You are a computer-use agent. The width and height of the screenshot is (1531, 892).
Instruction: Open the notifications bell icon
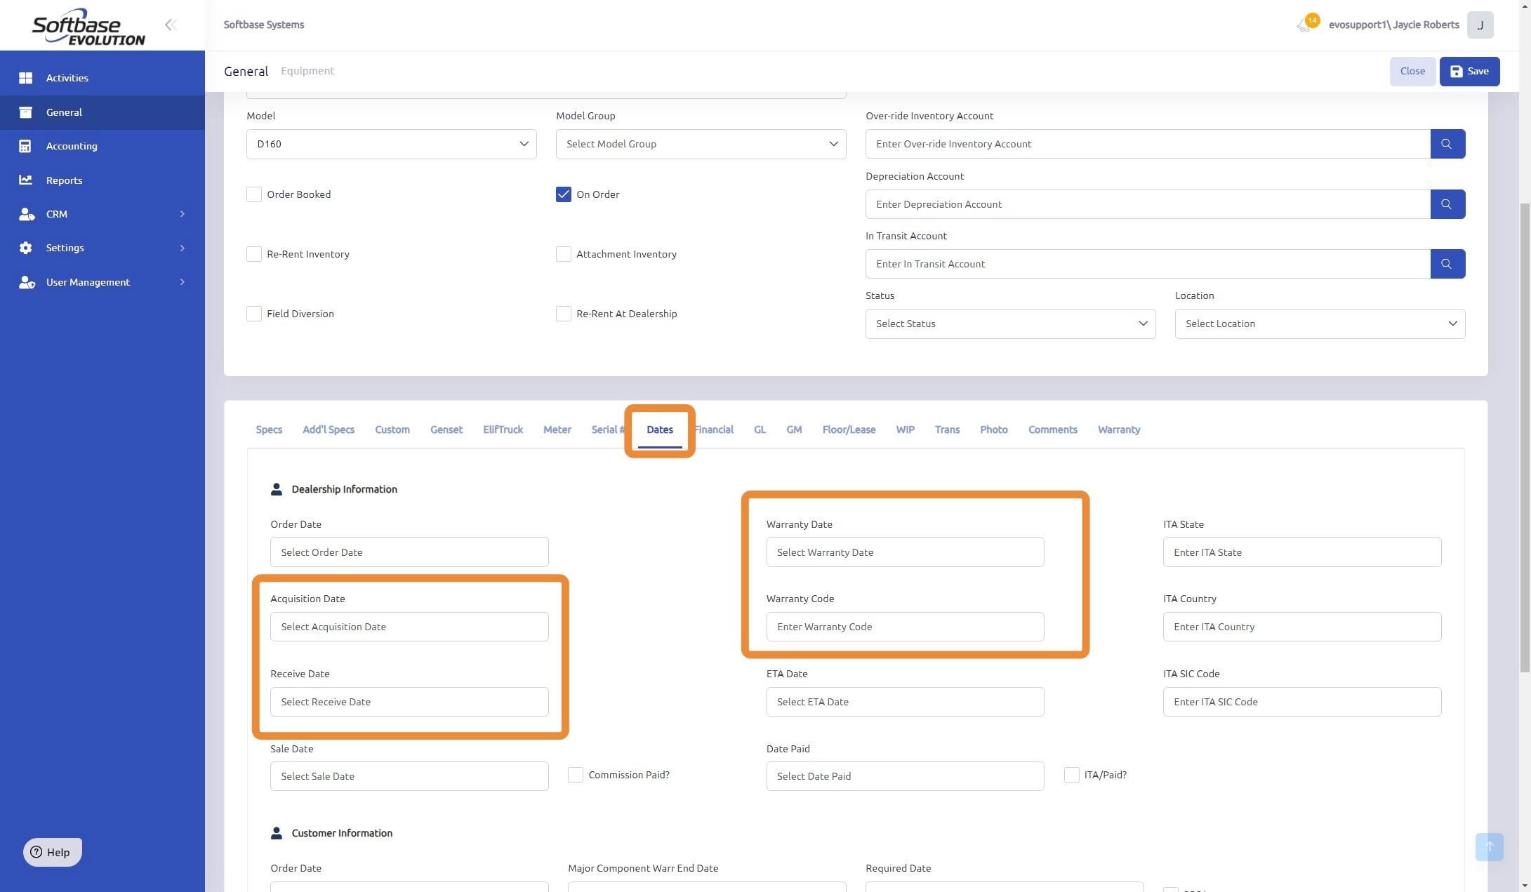[x=1304, y=25]
